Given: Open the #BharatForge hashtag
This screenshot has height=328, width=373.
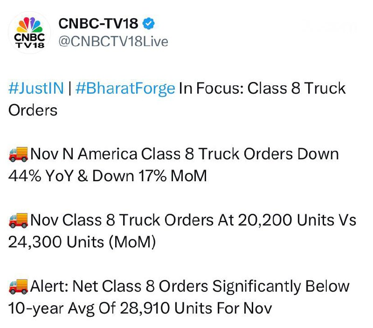Looking at the screenshot, I should pos(124,88).
